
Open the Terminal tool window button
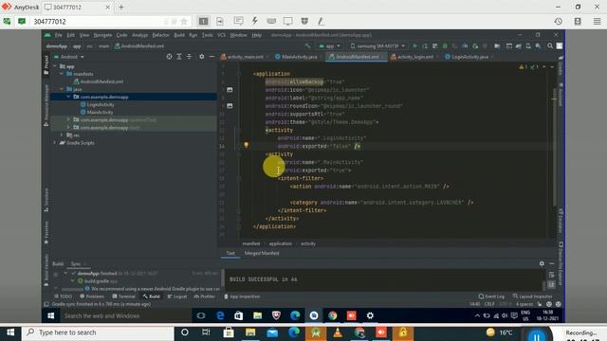(x=123, y=296)
